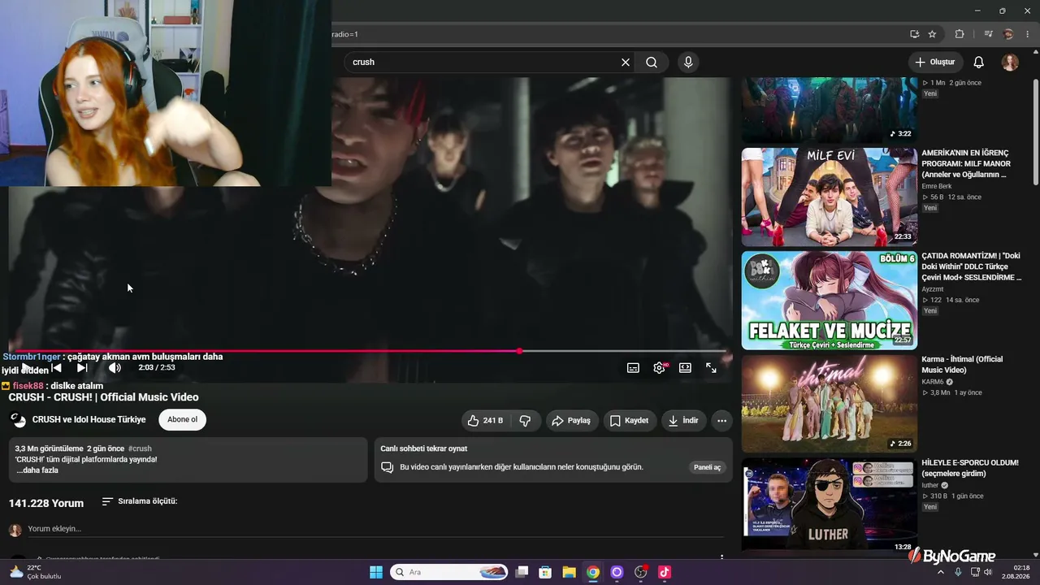This screenshot has height=585, width=1040.
Task: Open Chrome three-dot menu
Action: (x=1026, y=34)
